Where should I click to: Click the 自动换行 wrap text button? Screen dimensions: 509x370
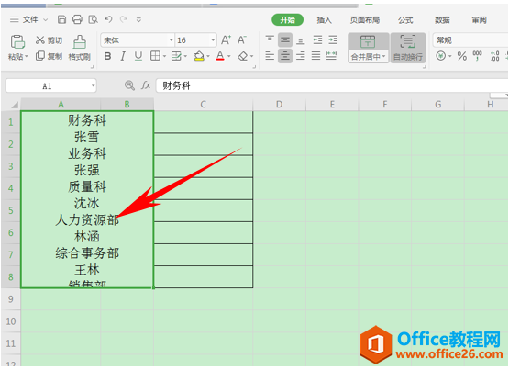tap(408, 48)
